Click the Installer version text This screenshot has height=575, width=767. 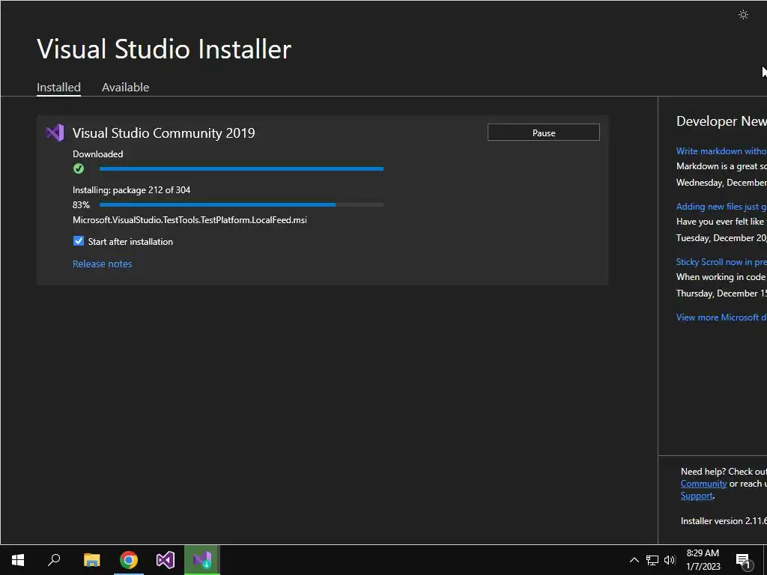(x=724, y=521)
